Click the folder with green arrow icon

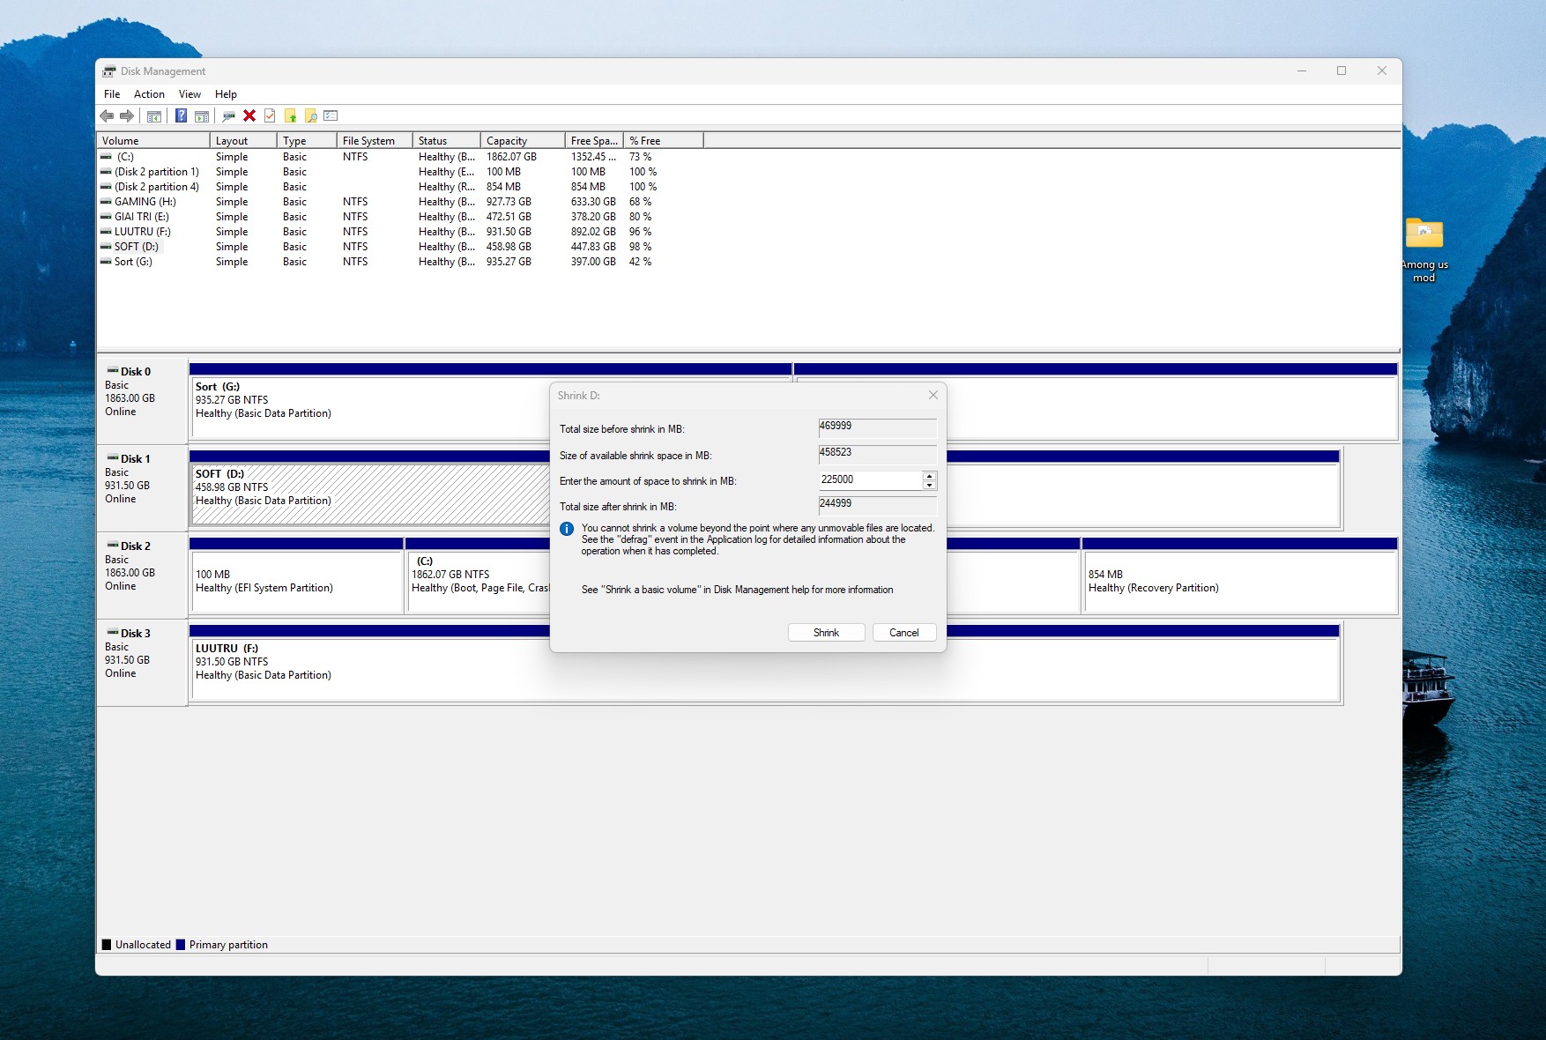tap(290, 116)
